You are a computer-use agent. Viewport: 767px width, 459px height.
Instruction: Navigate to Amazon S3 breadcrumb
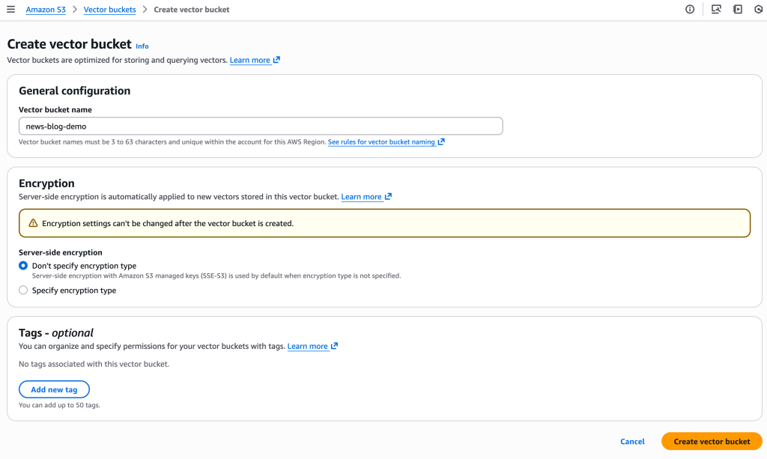pos(46,10)
